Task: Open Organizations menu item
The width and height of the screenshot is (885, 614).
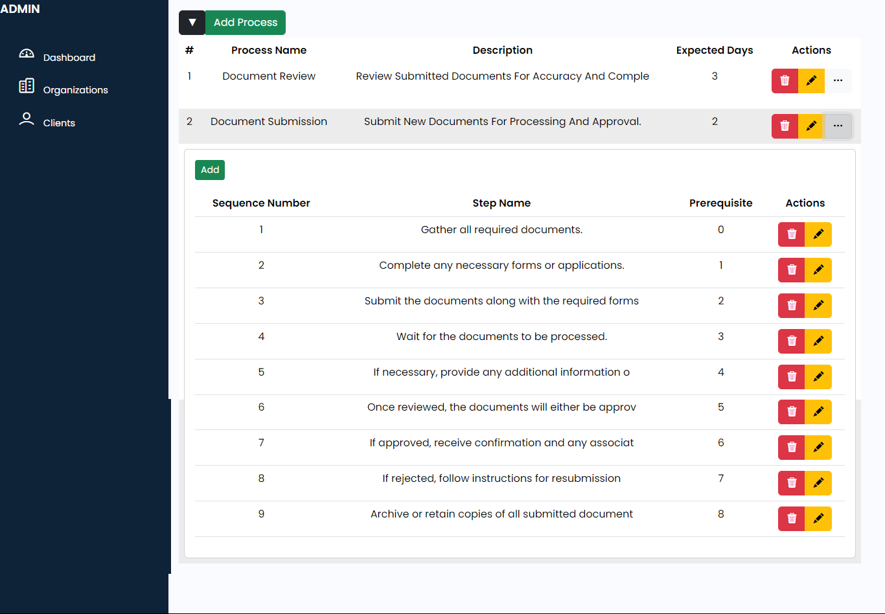Action: tap(76, 90)
